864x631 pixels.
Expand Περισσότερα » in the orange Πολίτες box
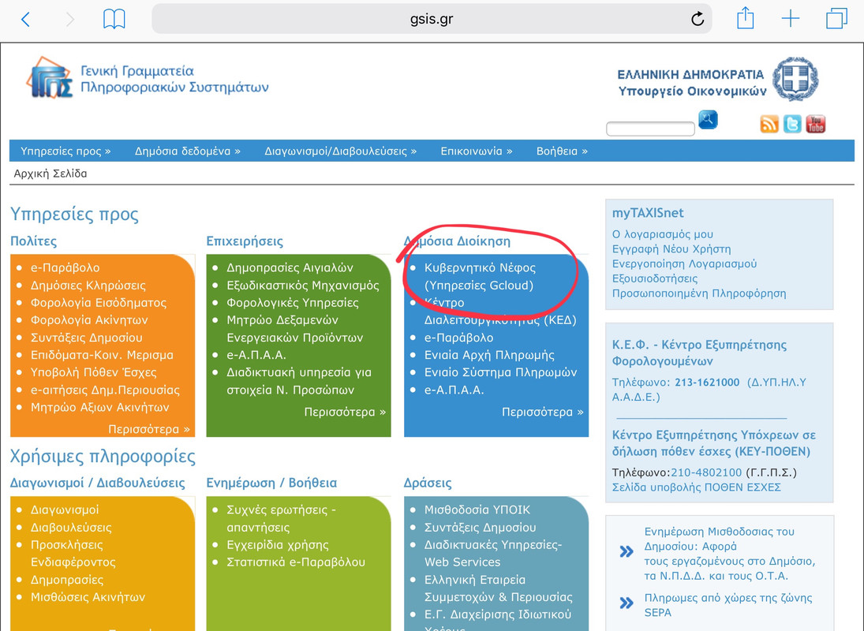(149, 429)
